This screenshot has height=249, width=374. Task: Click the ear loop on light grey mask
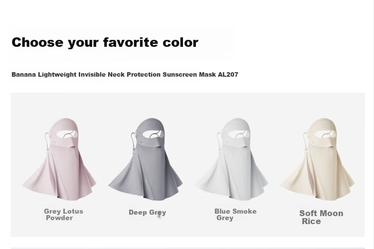[220, 139]
